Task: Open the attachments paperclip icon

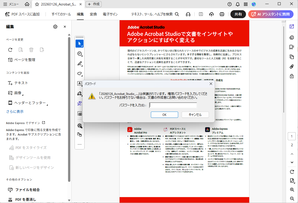Action: coord(292,67)
